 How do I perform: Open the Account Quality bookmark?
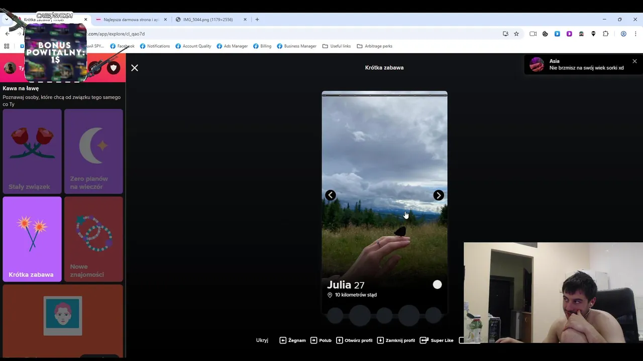(x=193, y=46)
